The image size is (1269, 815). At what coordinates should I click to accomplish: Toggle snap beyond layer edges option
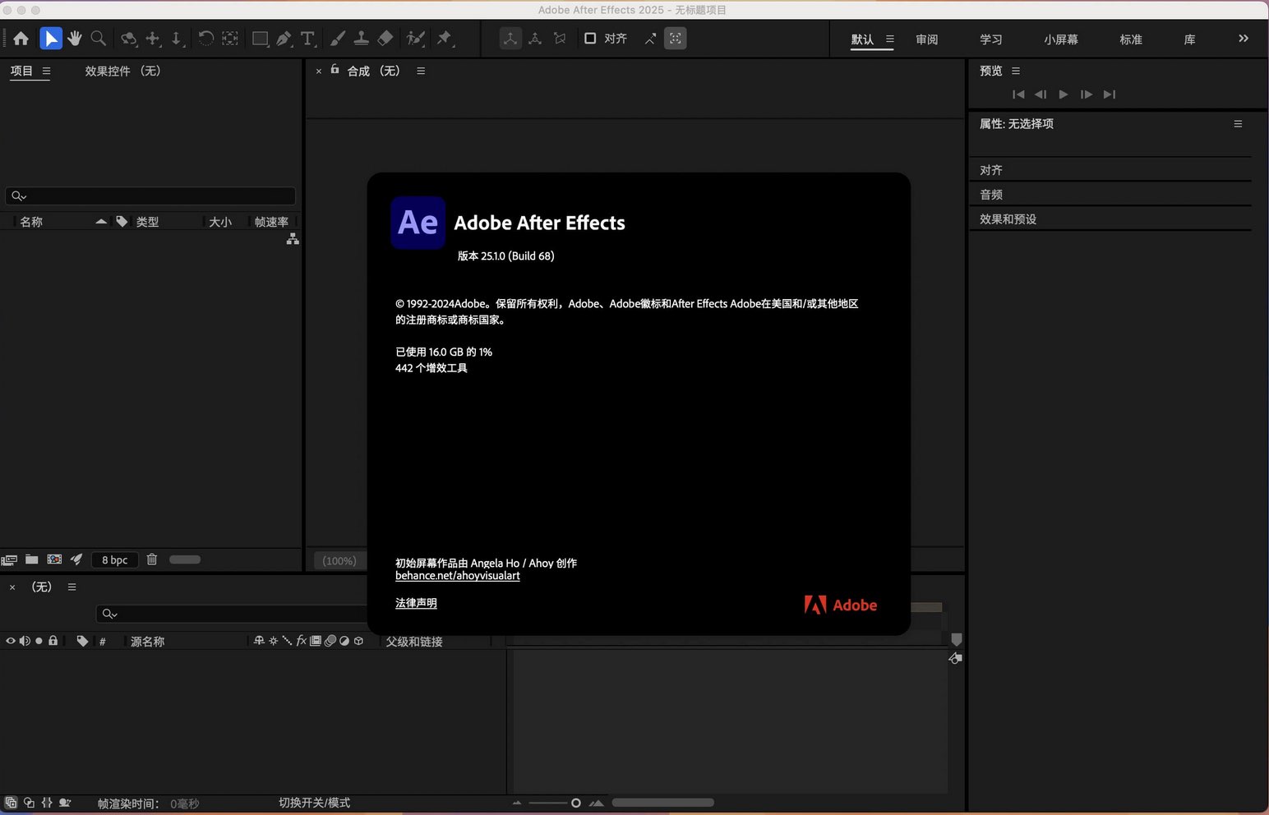tap(650, 39)
